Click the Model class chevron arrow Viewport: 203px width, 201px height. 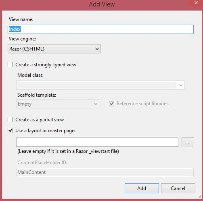[x=181, y=85]
